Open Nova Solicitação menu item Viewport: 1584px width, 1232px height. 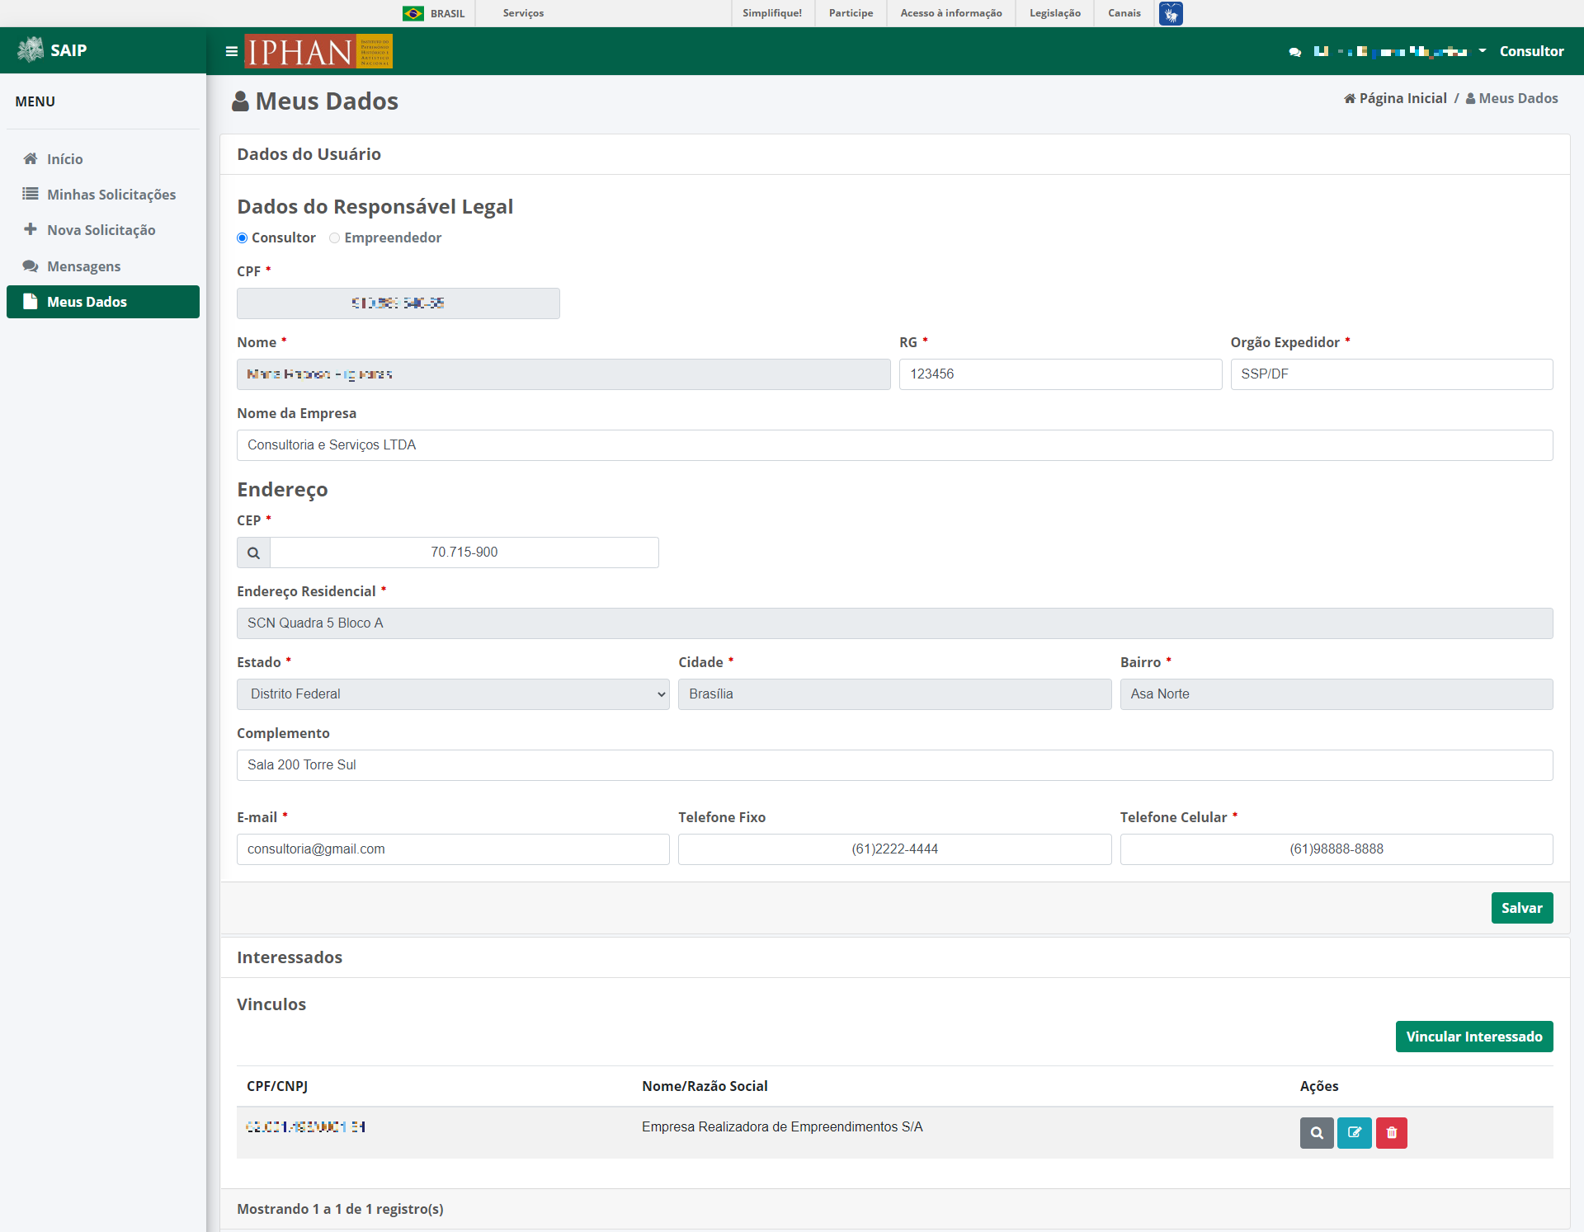(x=103, y=230)
